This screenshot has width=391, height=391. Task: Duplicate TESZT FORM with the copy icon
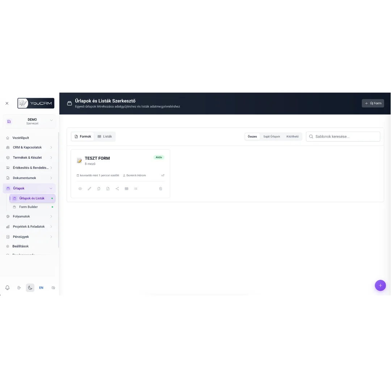99,189
